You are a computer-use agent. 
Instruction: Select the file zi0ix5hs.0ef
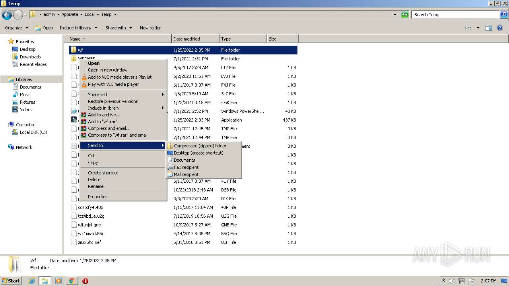click(89, 242)
